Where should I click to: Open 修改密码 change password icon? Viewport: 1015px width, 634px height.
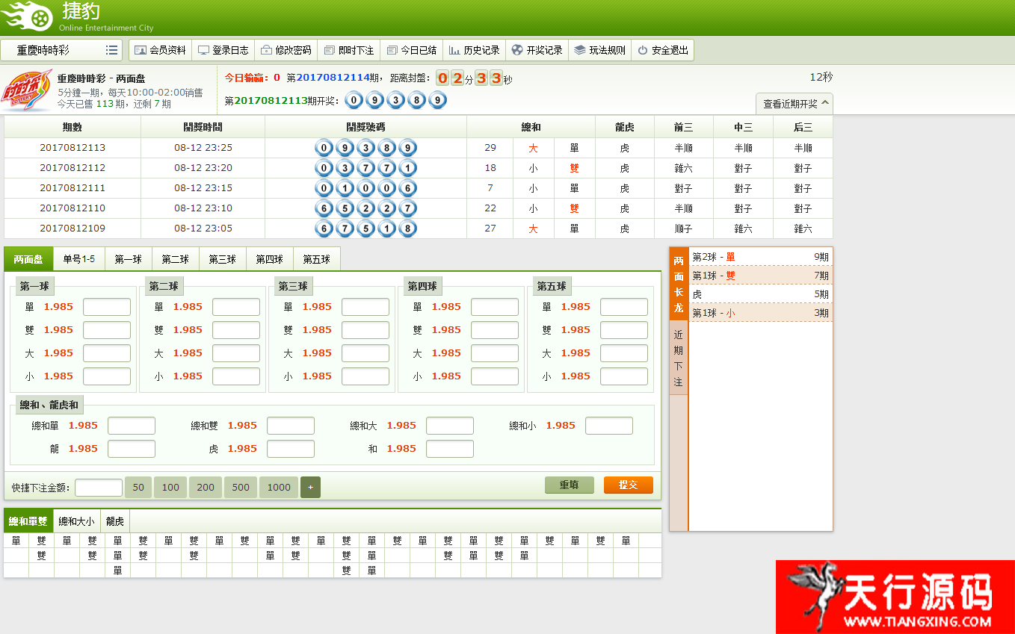point(266,50)
